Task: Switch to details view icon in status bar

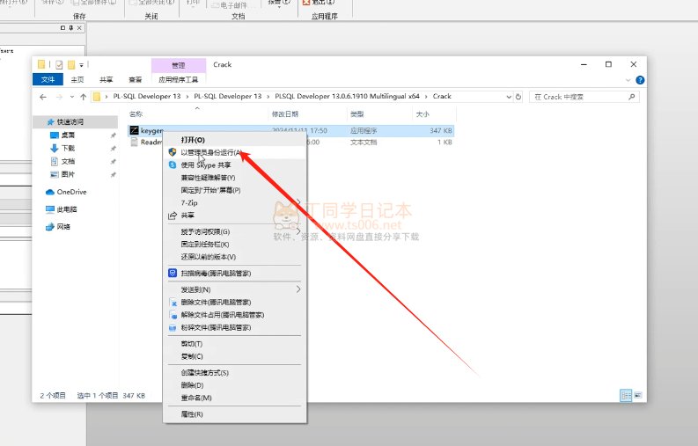Action: (x=626, y=395)
